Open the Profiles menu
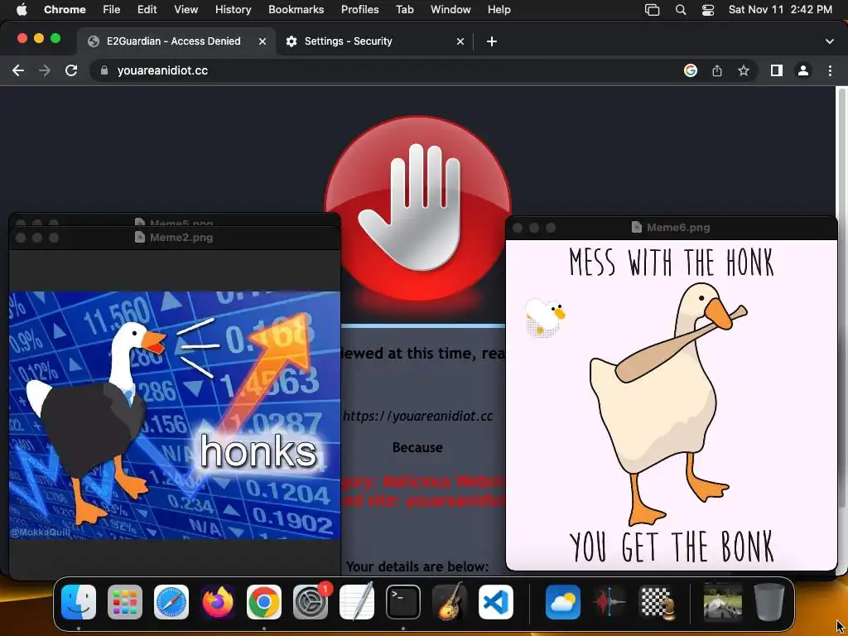Screen dimensions: 848x636 359,9
